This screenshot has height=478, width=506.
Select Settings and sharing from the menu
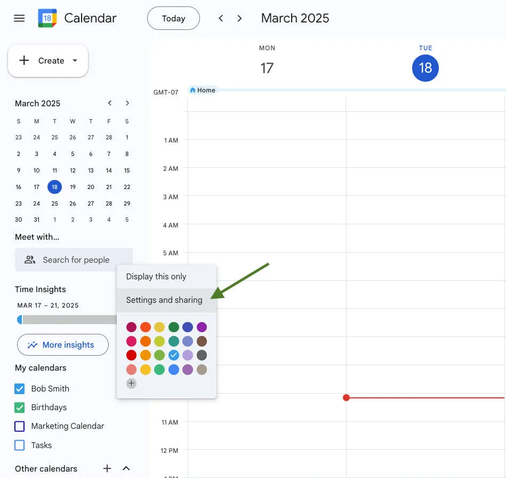click(x=164, y=300)
